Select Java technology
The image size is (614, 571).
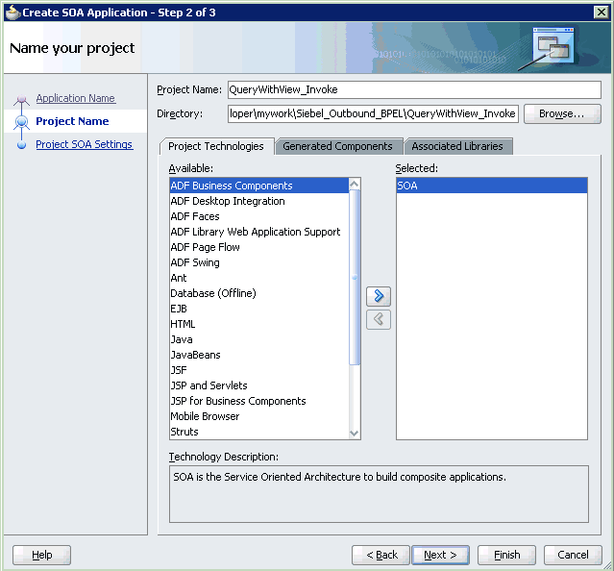coord(259,339)
